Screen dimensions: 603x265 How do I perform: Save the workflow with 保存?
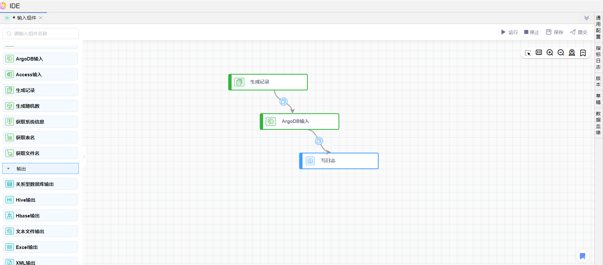pyautogui.click(x=554, y=32)
